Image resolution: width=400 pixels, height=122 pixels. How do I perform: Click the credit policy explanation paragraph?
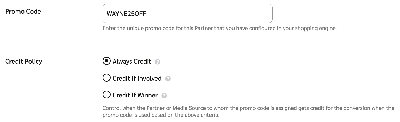point(248,112)
